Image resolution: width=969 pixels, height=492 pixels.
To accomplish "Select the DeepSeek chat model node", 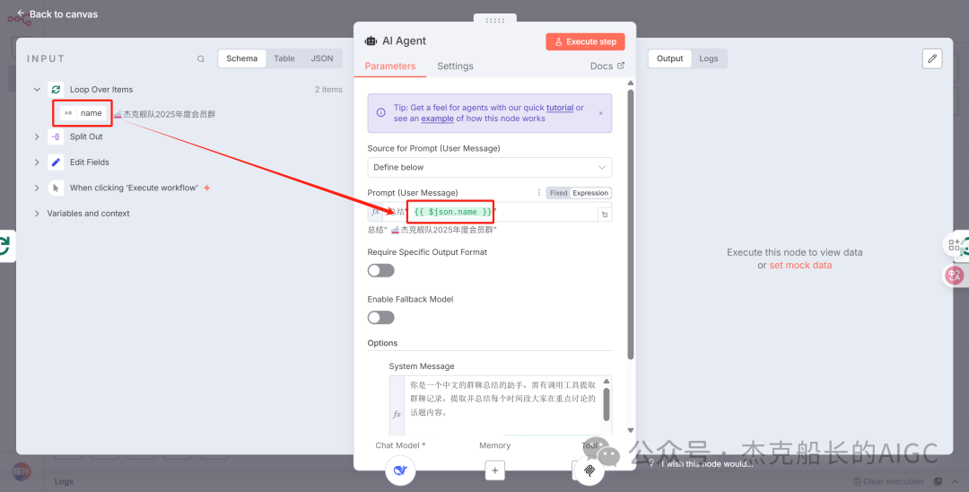I will [x=400, y=471].
